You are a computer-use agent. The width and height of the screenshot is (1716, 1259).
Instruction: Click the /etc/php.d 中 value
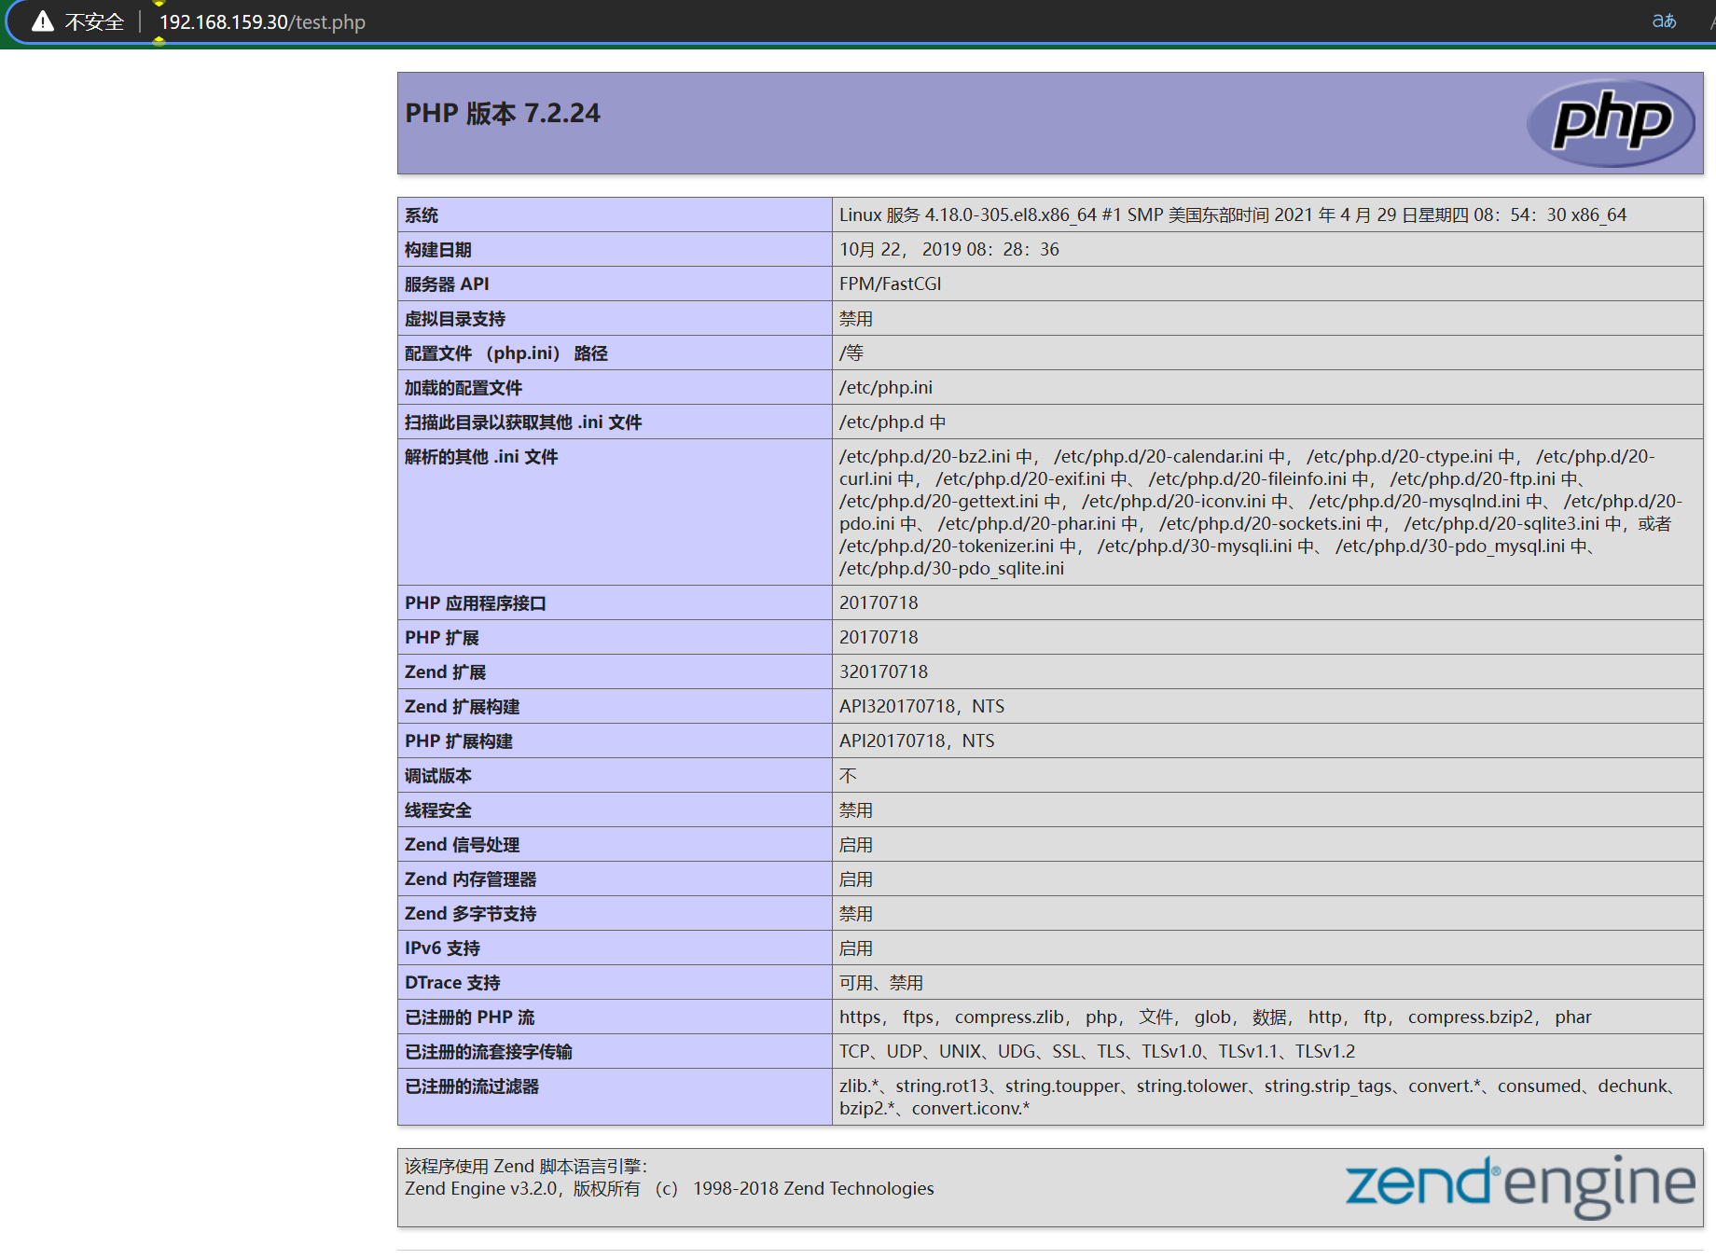point(893,422)
